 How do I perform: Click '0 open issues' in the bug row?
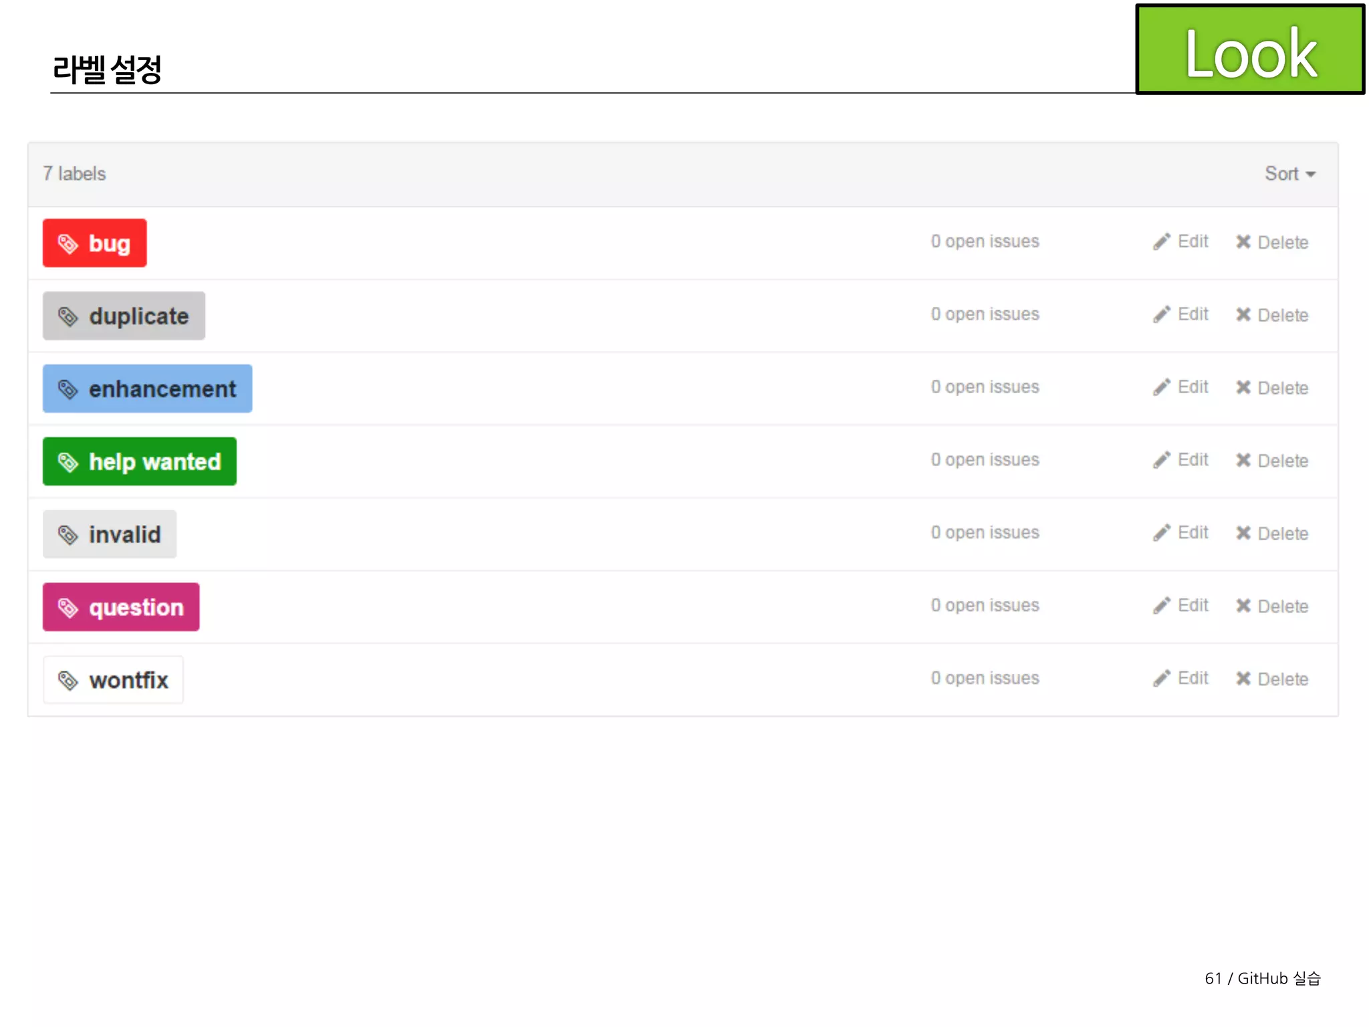(x=985, y=241)
